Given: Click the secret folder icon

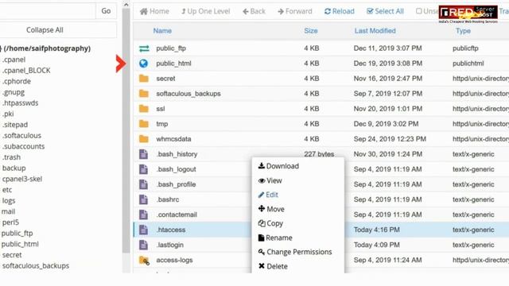Looking at the screenshot, I should (144, 79).
